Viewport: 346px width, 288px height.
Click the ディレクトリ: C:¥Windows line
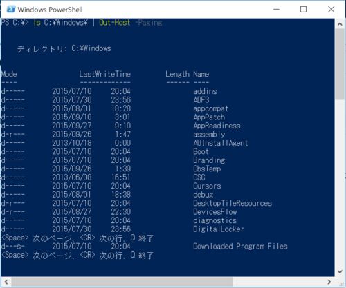(x=64, y=48)
